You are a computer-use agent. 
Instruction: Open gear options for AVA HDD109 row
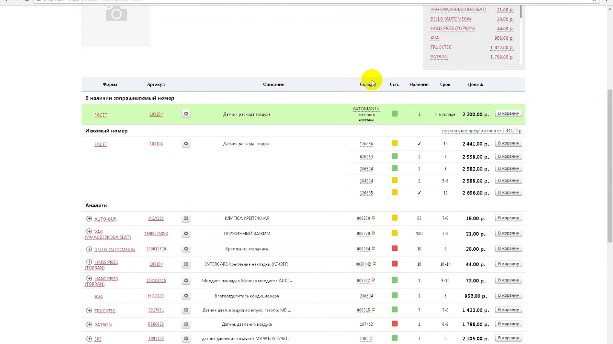point(186,296)
